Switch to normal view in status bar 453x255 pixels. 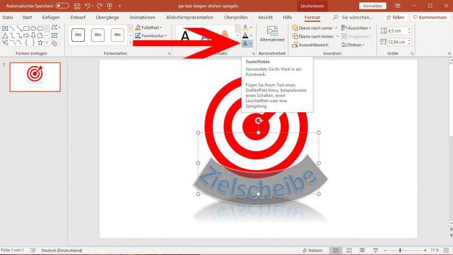point(335,250)
